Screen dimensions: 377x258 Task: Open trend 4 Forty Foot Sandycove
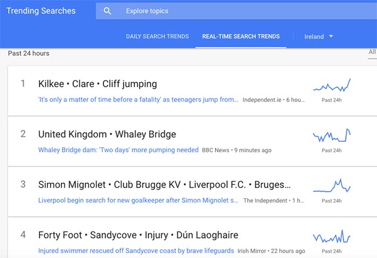click(138, 235)
